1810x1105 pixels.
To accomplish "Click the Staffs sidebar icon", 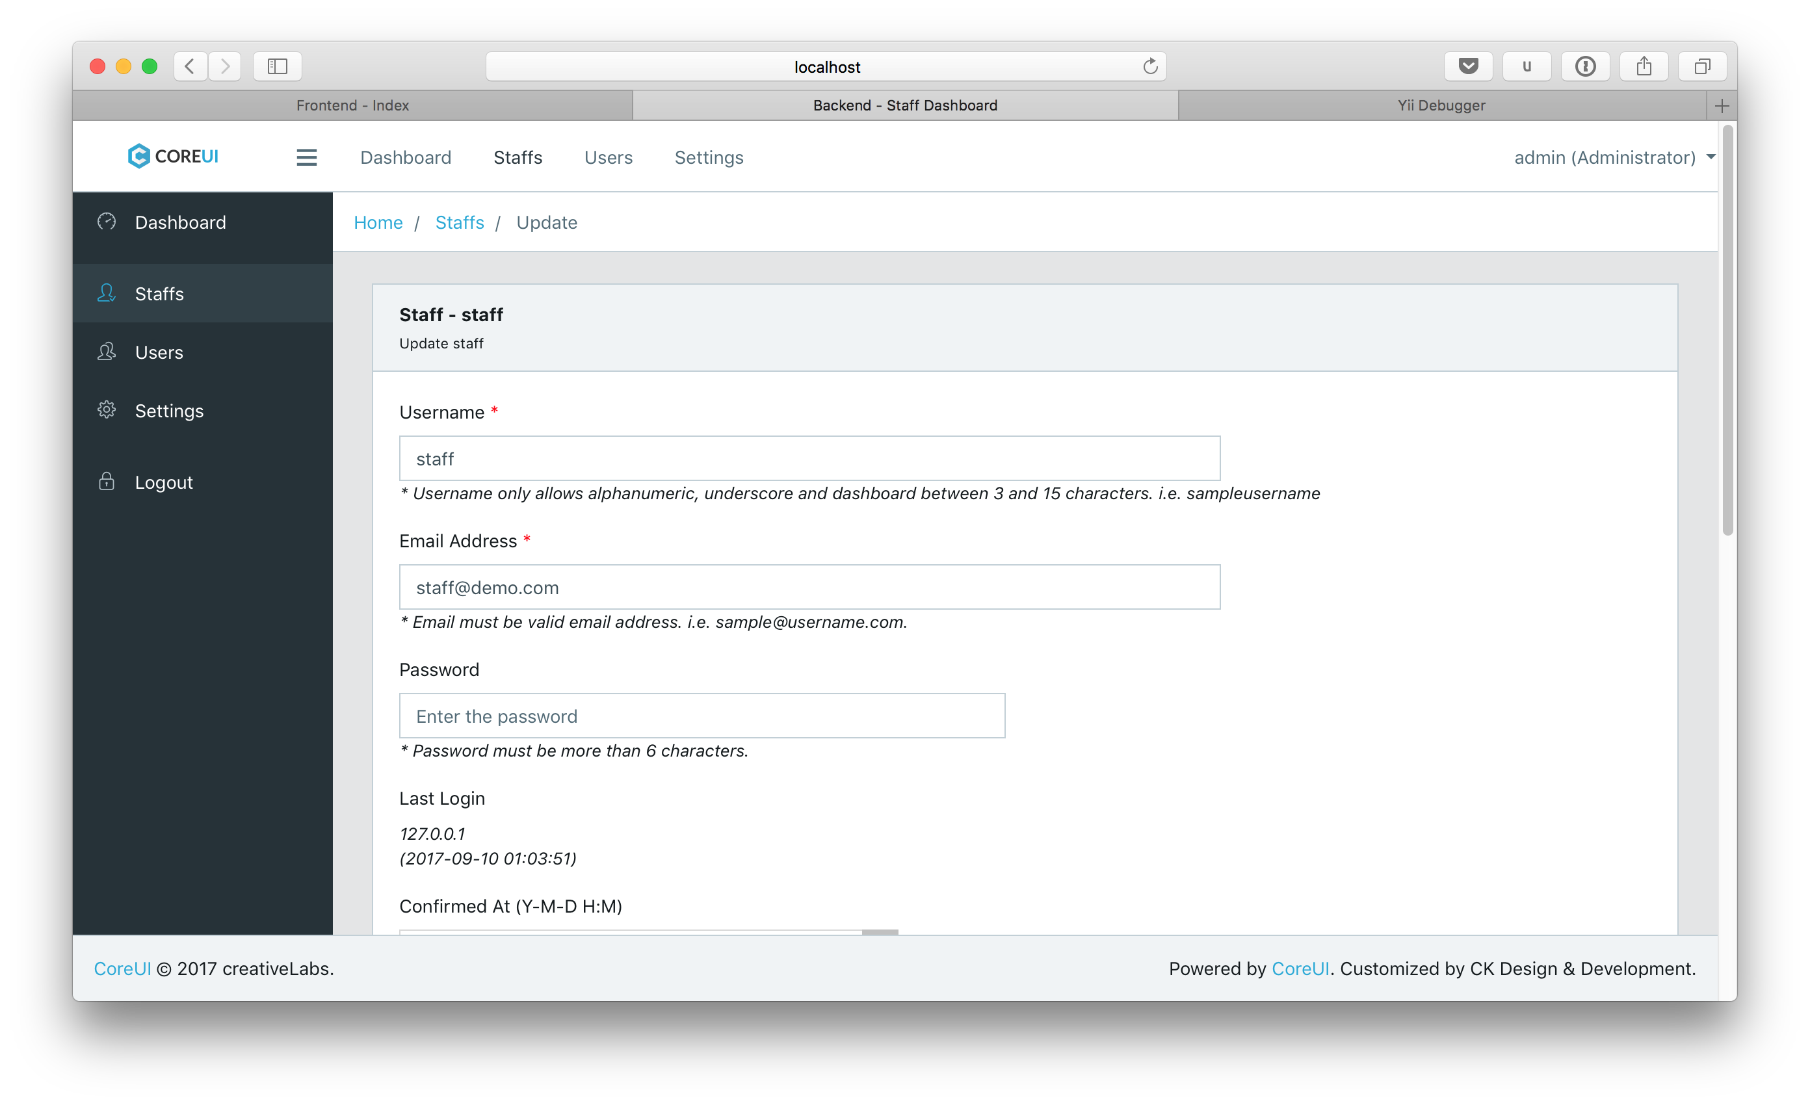I will (x=107, y=293).
